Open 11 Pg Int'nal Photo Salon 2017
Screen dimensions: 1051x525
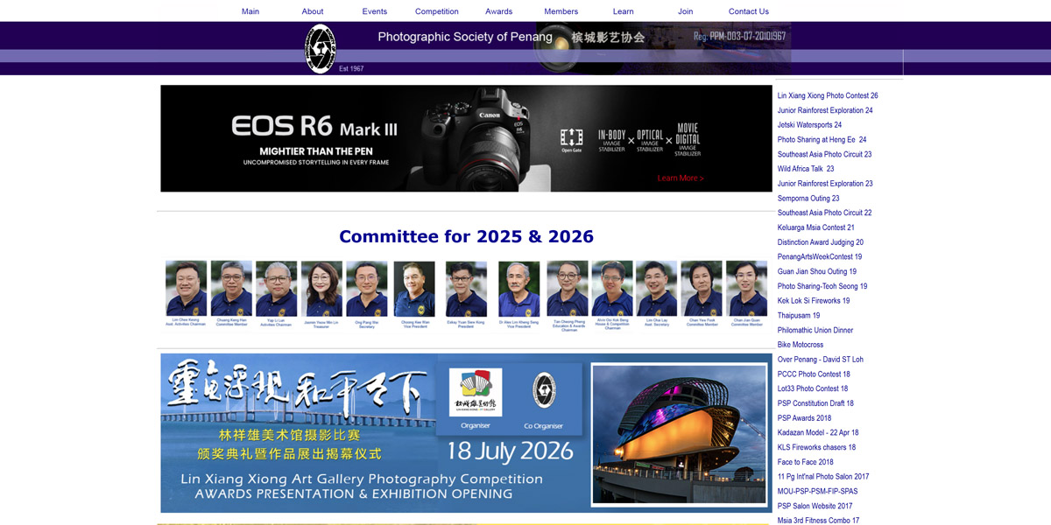tap(823, 477)
